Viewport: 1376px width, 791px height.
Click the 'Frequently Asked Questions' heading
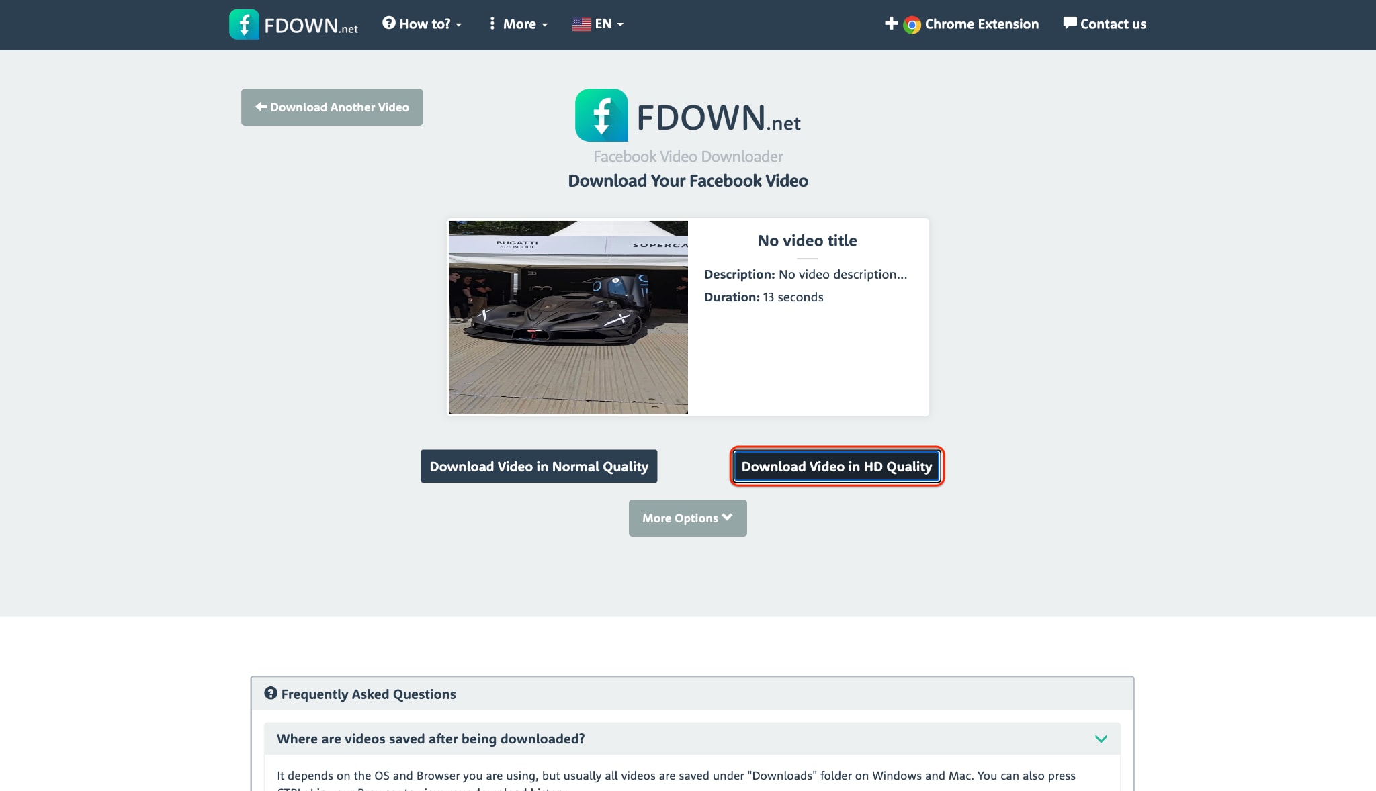coord(368,694)
